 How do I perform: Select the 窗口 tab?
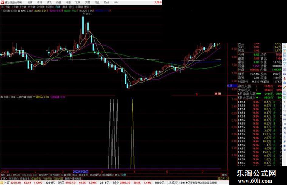tap(9, 175)
